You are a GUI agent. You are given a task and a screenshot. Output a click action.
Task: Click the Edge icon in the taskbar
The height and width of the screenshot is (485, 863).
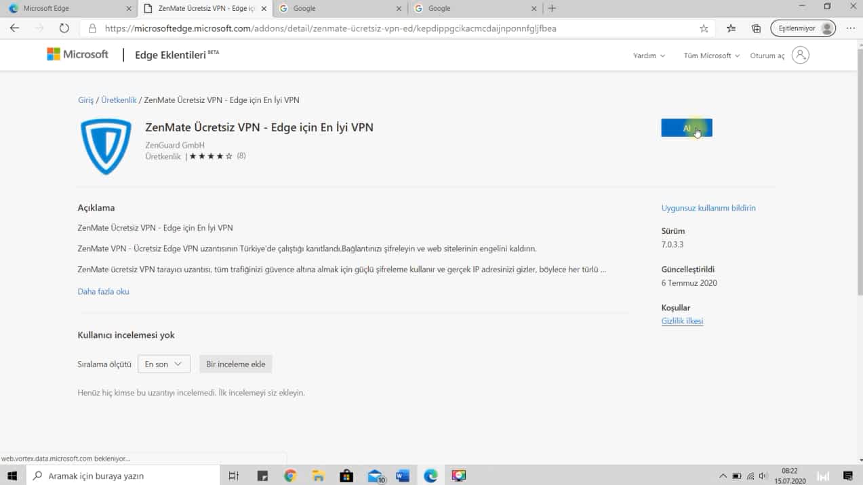point(430,476)
